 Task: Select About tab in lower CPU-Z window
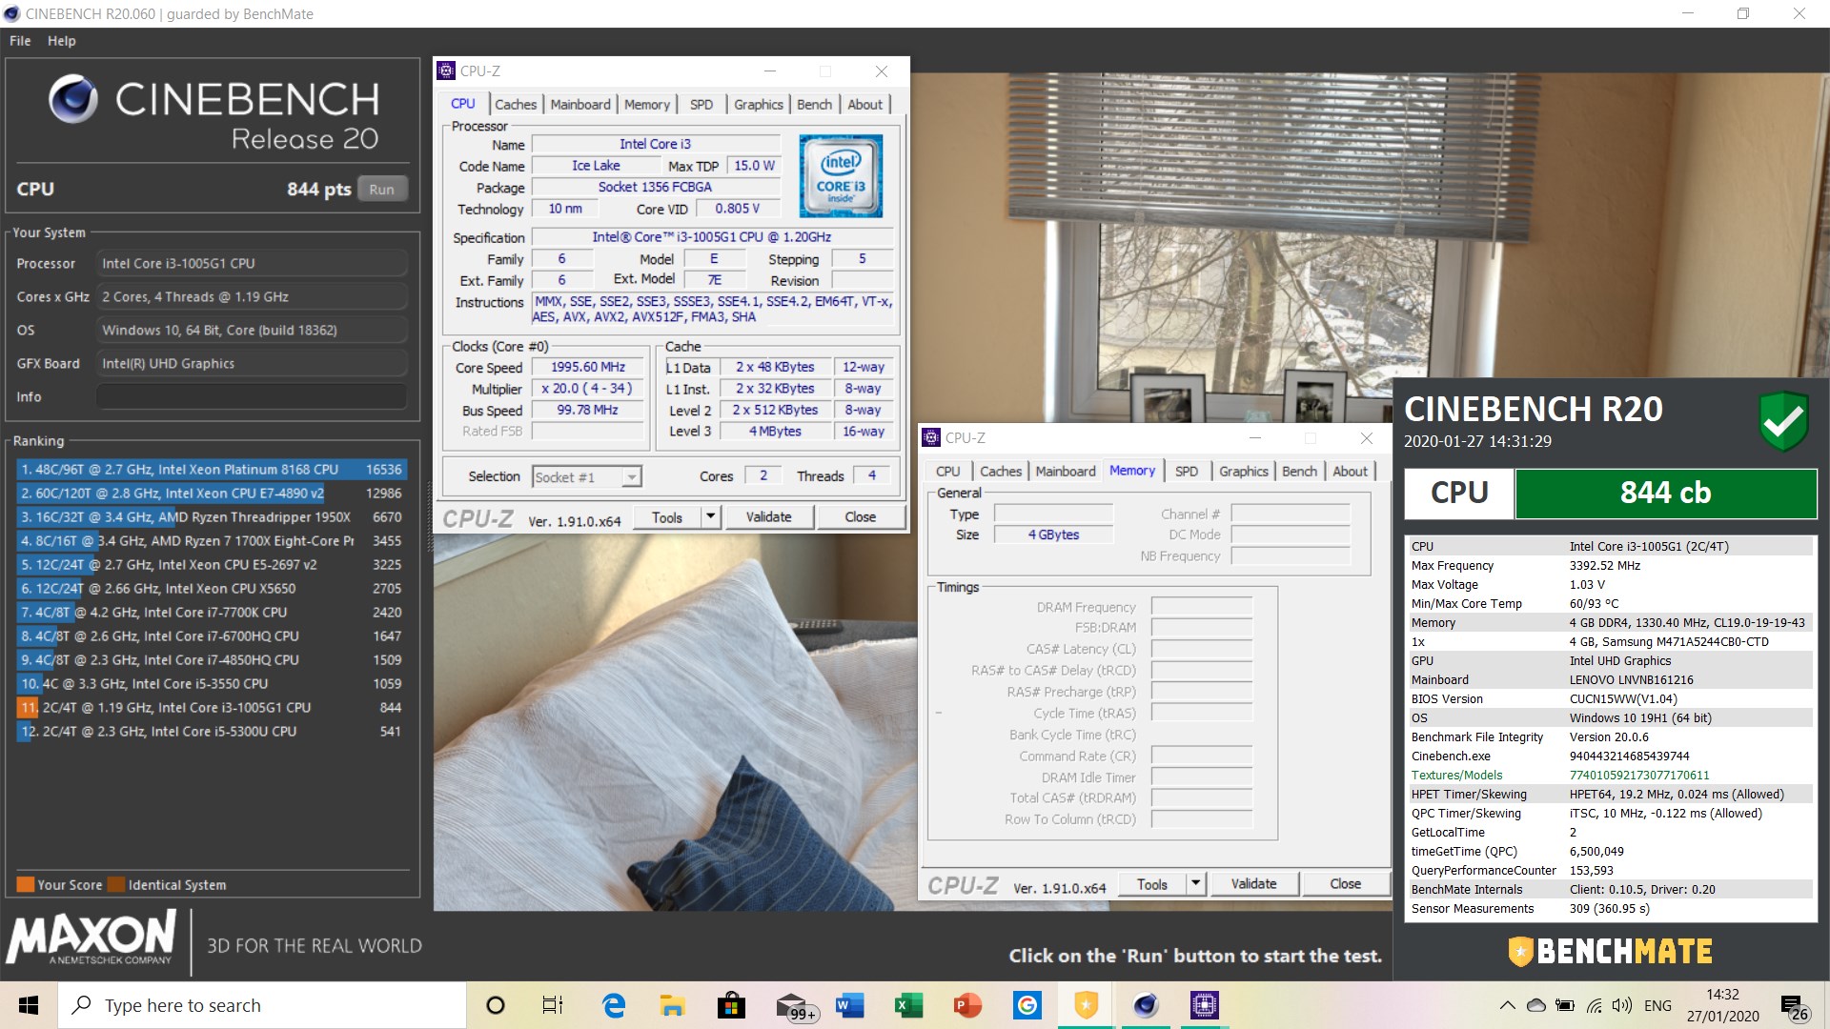1351,471
